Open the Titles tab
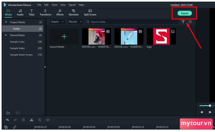215x132 pixels. coord(32,13)
